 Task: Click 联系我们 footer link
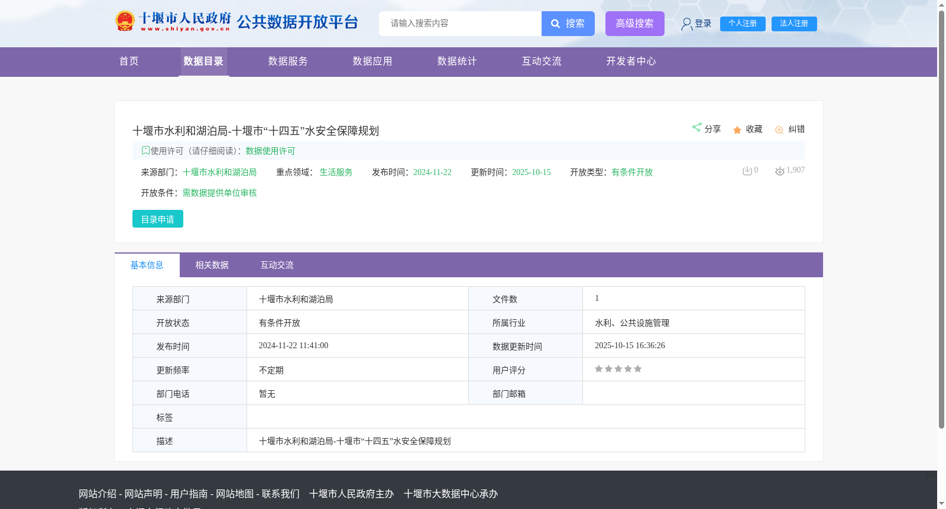[x=281, y=494]
